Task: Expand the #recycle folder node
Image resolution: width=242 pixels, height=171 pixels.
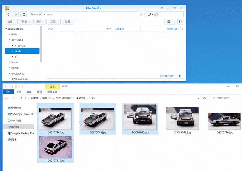Action: [12, 45]
